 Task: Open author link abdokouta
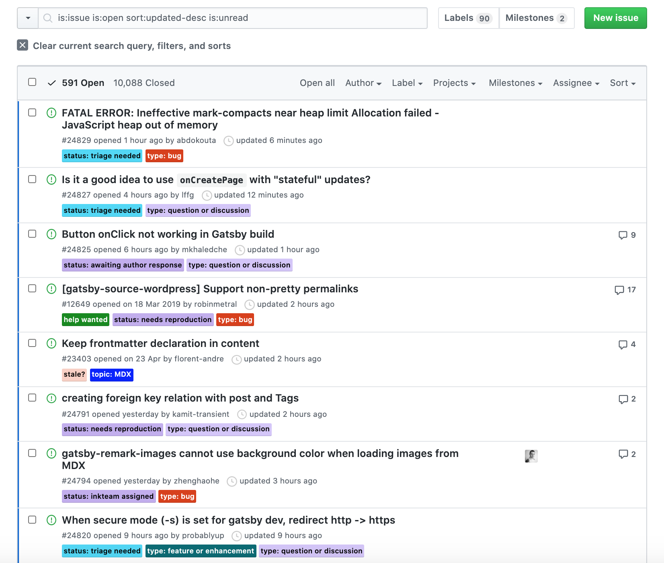pos(196,140)
